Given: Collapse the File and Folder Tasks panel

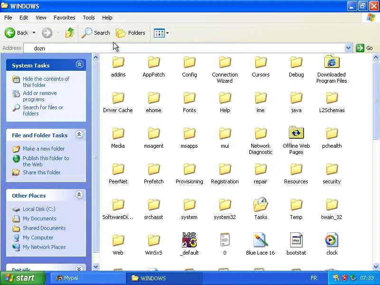Looking at the screenshot, I should pyautogui.click(x=79, y=134).
